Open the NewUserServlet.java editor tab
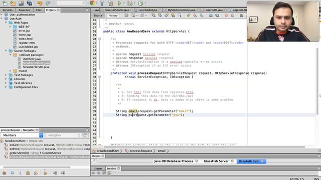Viewport: 321px width, 180px height. point(116,10)
